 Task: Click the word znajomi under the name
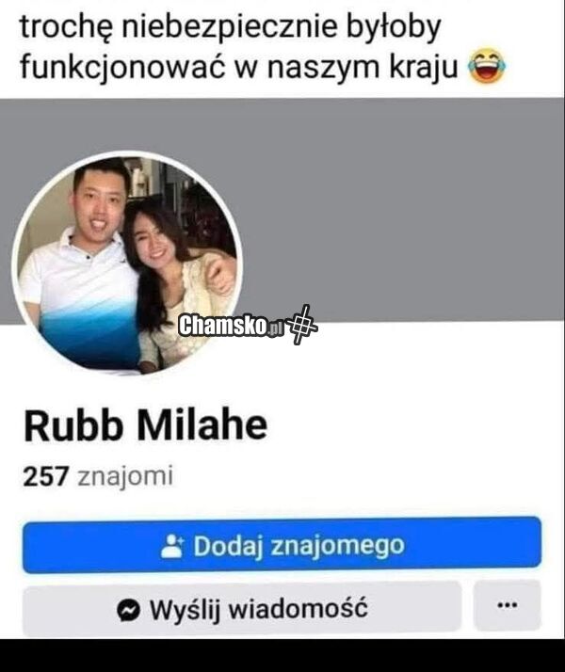[x=125, y=476]
